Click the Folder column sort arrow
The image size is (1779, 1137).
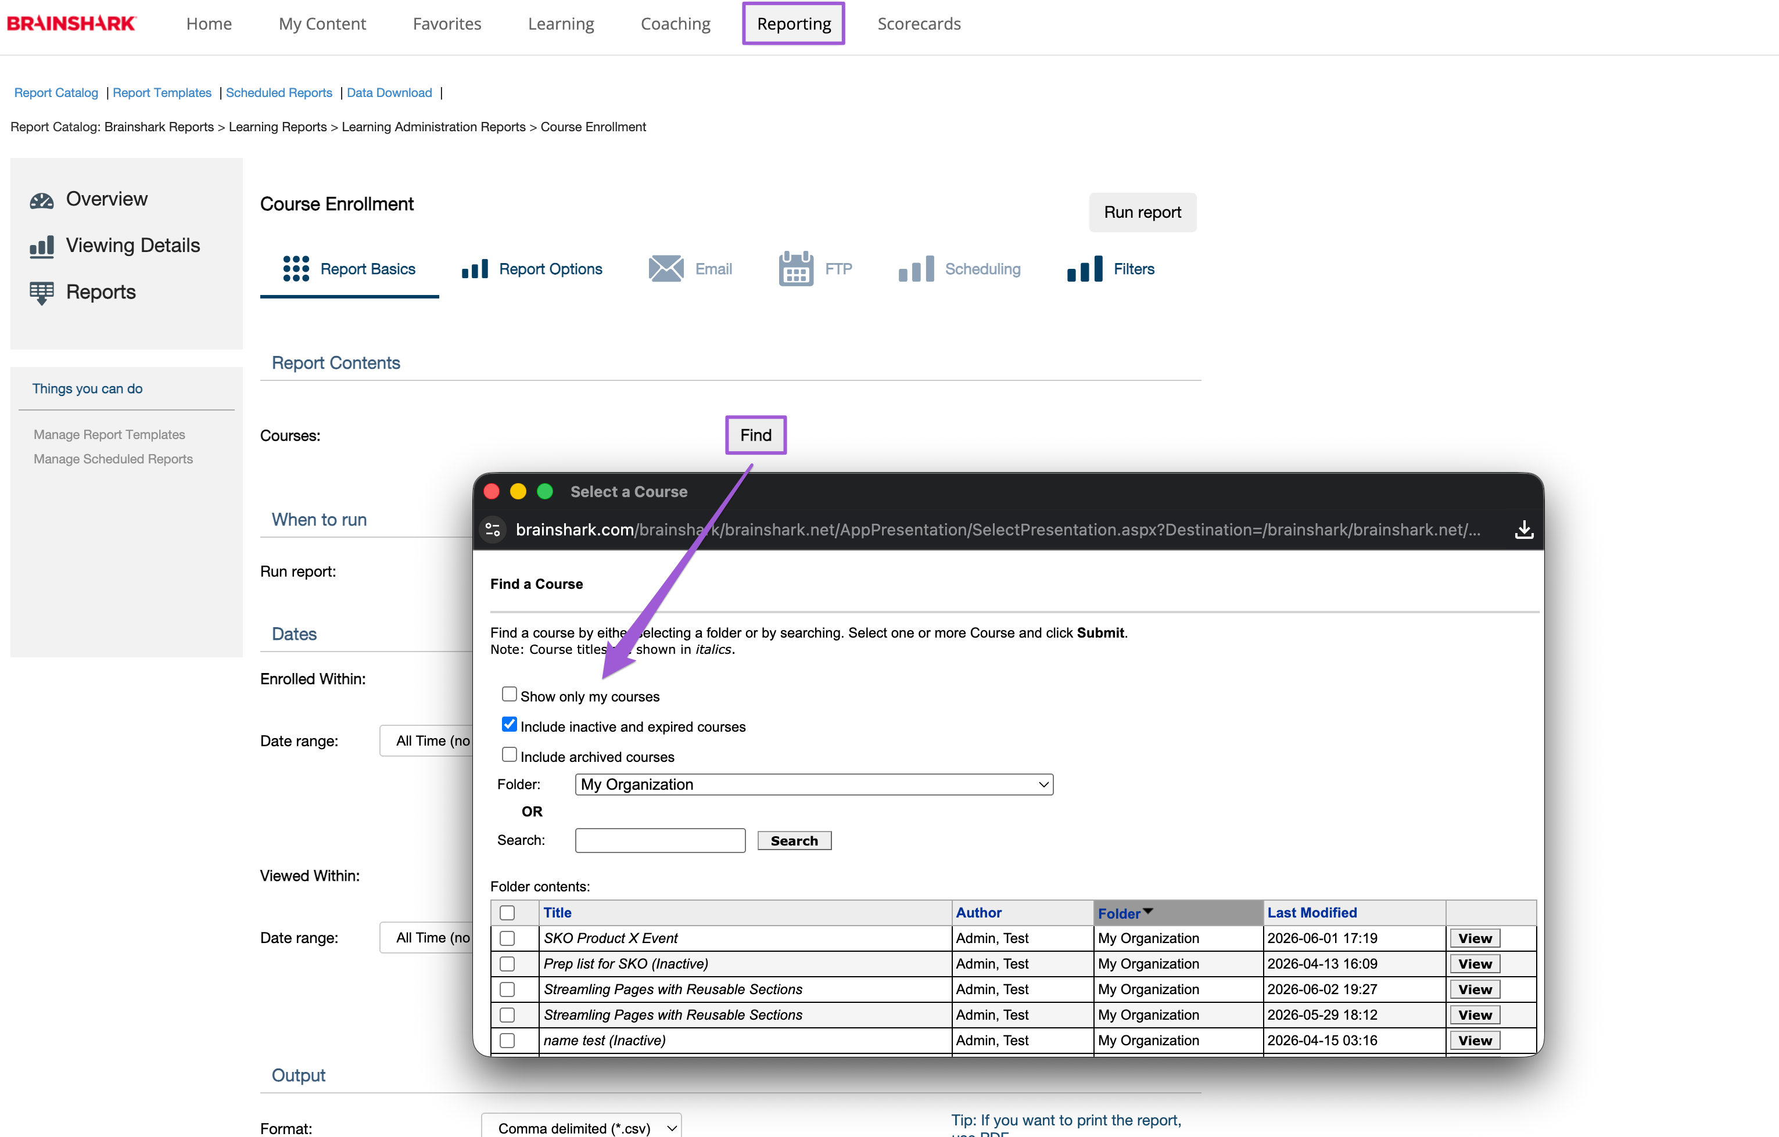[1147, 911]
